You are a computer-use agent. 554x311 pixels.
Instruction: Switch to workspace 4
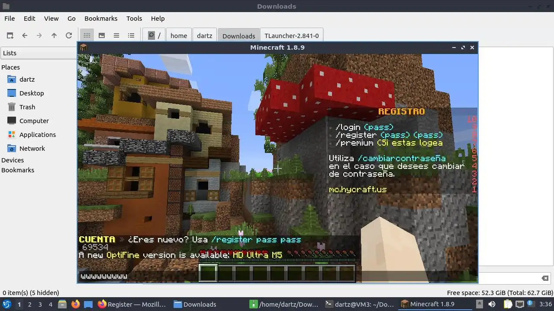point(50,304)
